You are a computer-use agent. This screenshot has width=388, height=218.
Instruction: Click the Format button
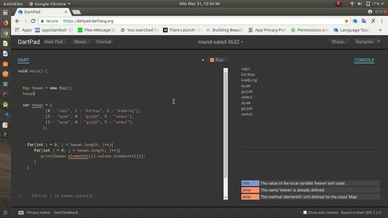104,42
